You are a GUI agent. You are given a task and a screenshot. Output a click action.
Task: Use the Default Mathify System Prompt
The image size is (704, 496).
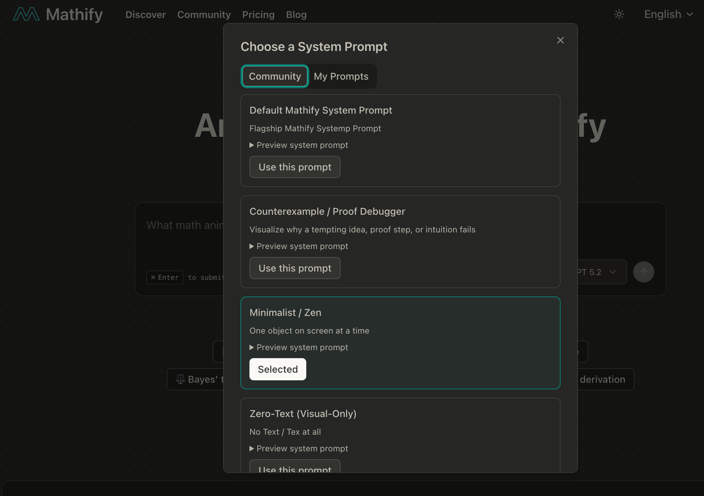(x=295, y=167)
